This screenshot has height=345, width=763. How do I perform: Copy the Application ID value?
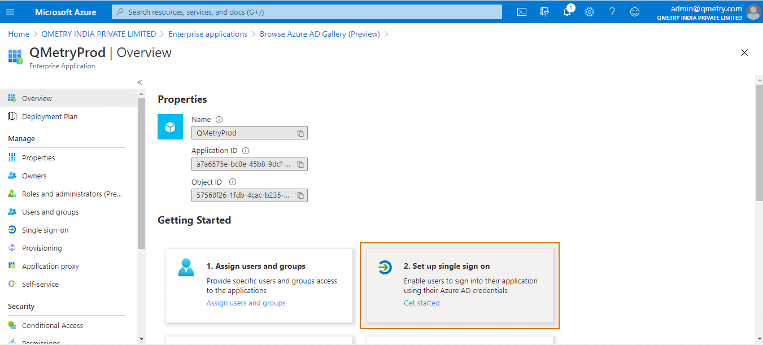[300, 164]
